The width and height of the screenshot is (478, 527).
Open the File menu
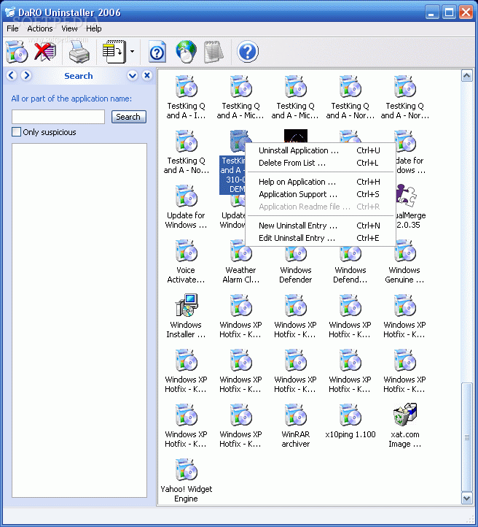(x=12, y=28)
